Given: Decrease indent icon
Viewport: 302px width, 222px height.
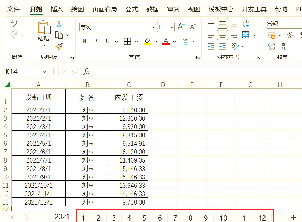Looking at the screenshot, I should (x=211, y=46).
